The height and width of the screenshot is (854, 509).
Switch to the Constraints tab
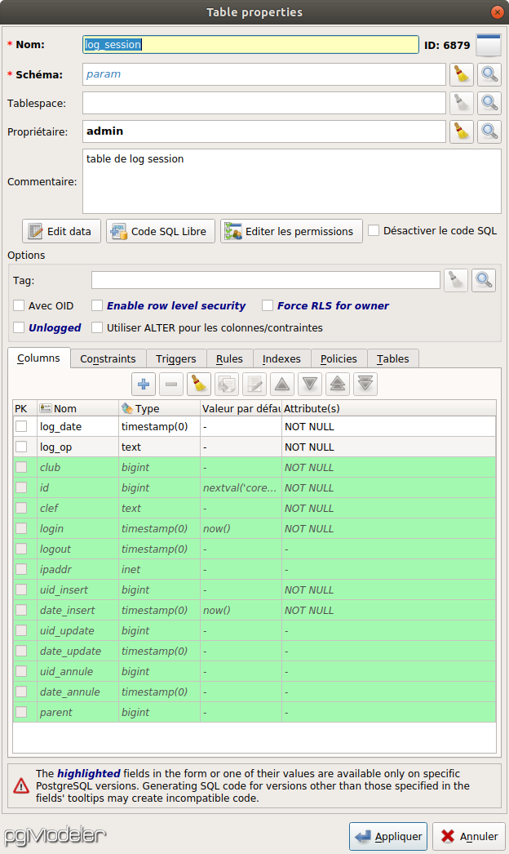[x=107, y=358]
